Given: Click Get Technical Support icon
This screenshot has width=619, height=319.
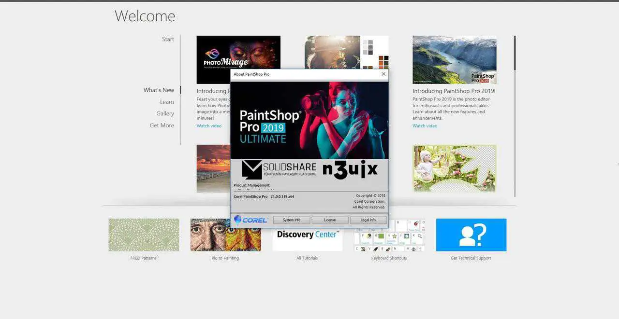Looking at the screenshot, I should 471,235.
